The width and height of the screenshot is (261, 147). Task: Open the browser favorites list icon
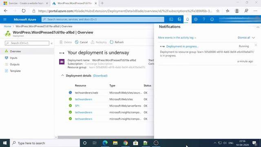point(228,11)
